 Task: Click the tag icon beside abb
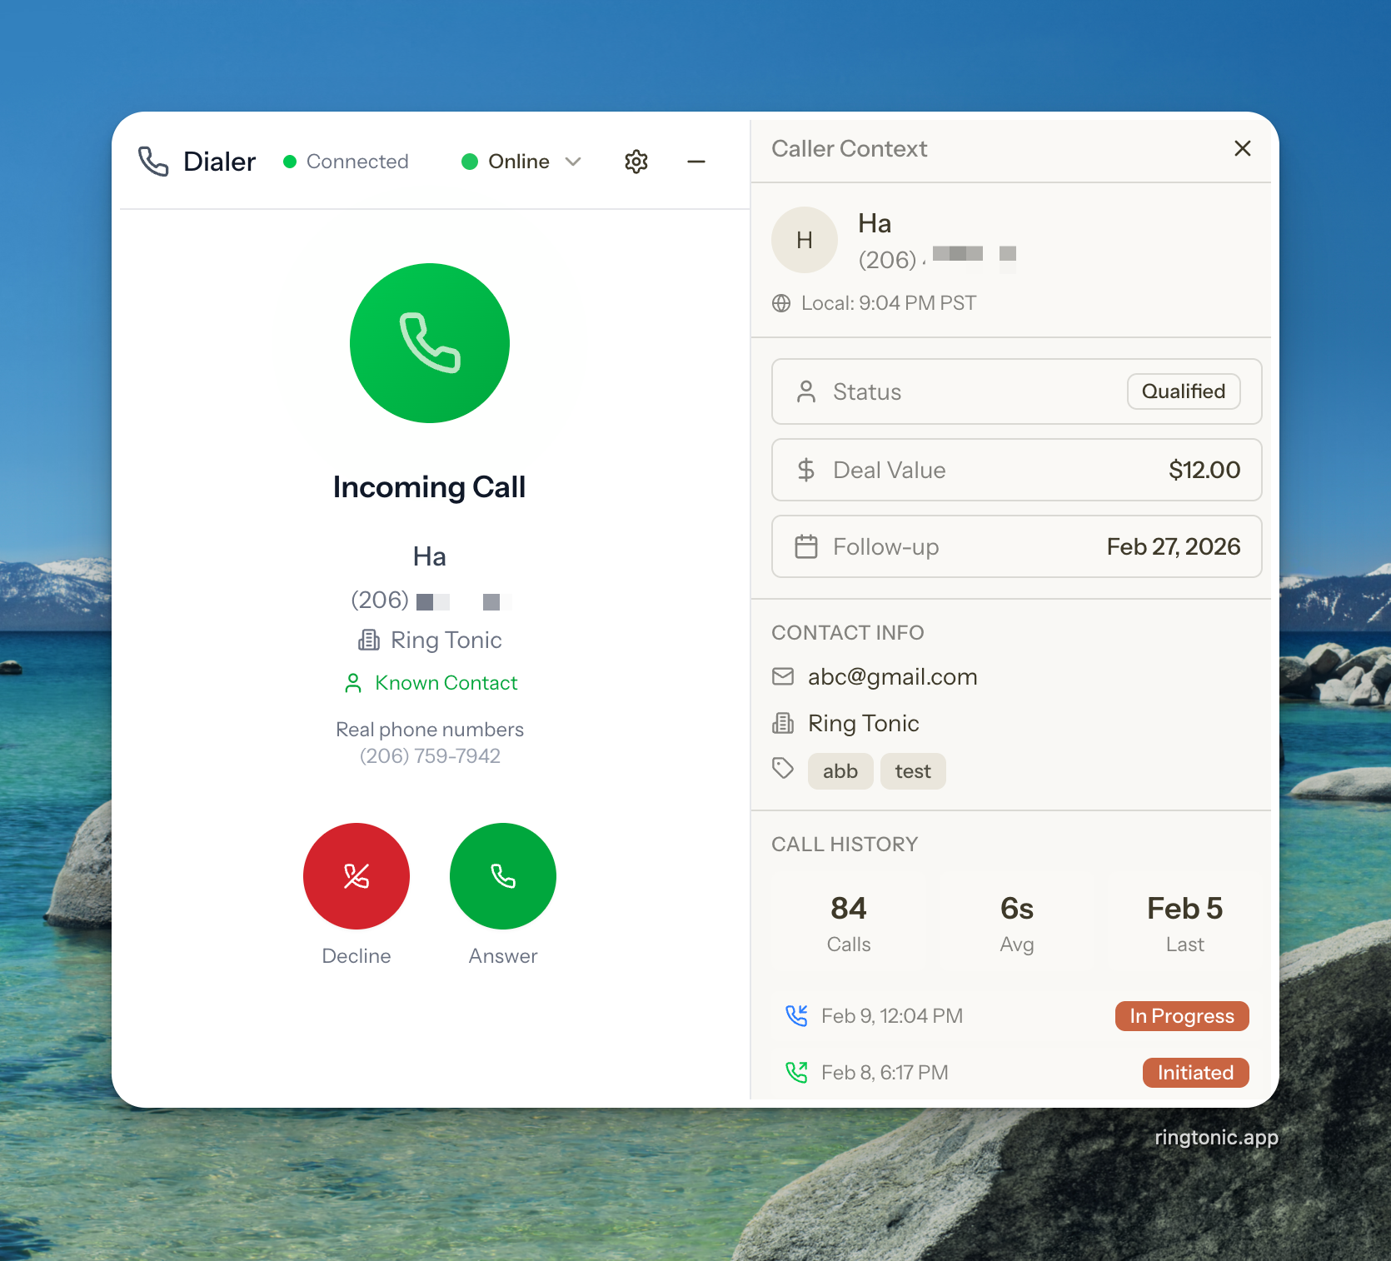pyautogui.click(x=783, y=769)
